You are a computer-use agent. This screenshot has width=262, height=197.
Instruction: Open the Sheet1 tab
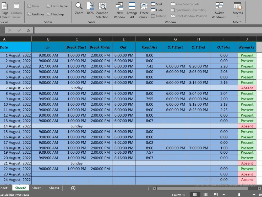4,188
